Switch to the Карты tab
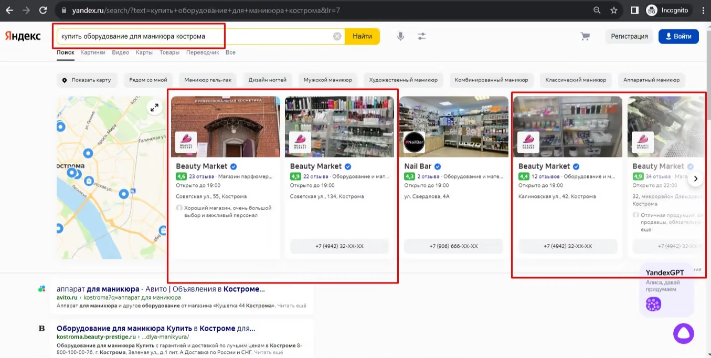 pyautogui.click(x=144, y=52)
